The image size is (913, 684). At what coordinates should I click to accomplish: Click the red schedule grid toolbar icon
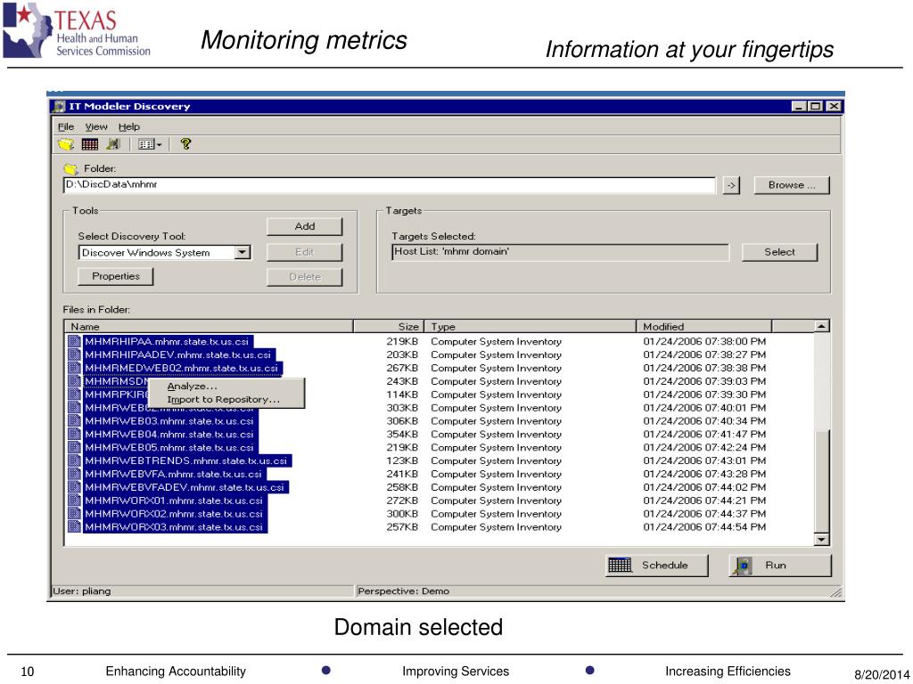click(x=90, y=144)
